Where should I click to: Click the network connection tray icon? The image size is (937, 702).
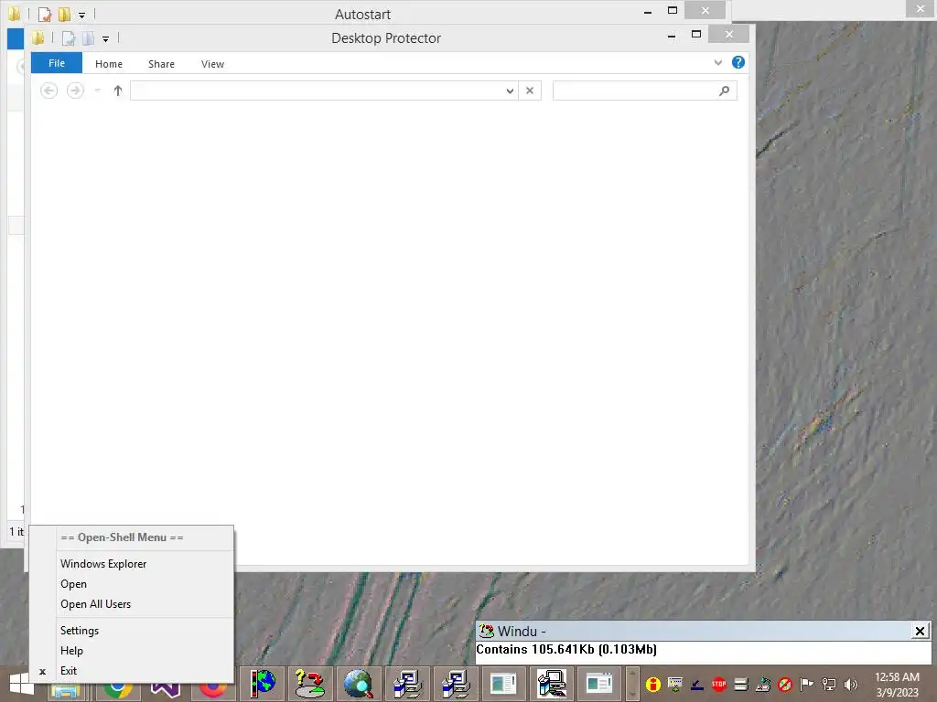coord(829,684)
